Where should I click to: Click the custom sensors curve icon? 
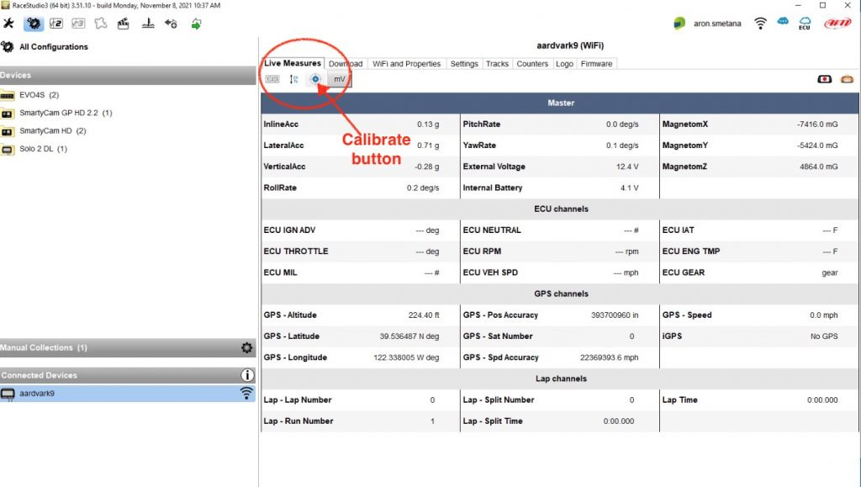148,24
